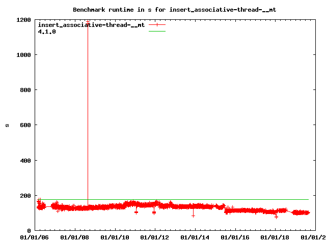Click the green horizontal reference line

pos(204,199)
